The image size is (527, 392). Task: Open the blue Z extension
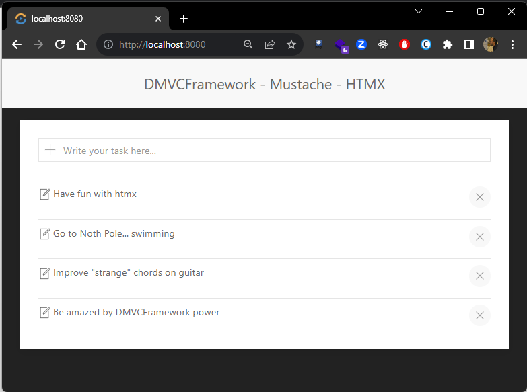click(x=361, y=44)
